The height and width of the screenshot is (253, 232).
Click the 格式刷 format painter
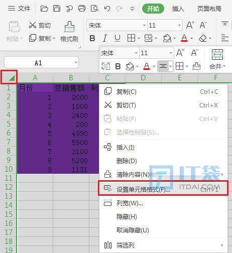point(69,32)
